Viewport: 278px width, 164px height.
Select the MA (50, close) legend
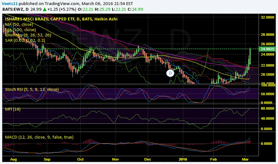pyautogui.click(x=19, y=24)
